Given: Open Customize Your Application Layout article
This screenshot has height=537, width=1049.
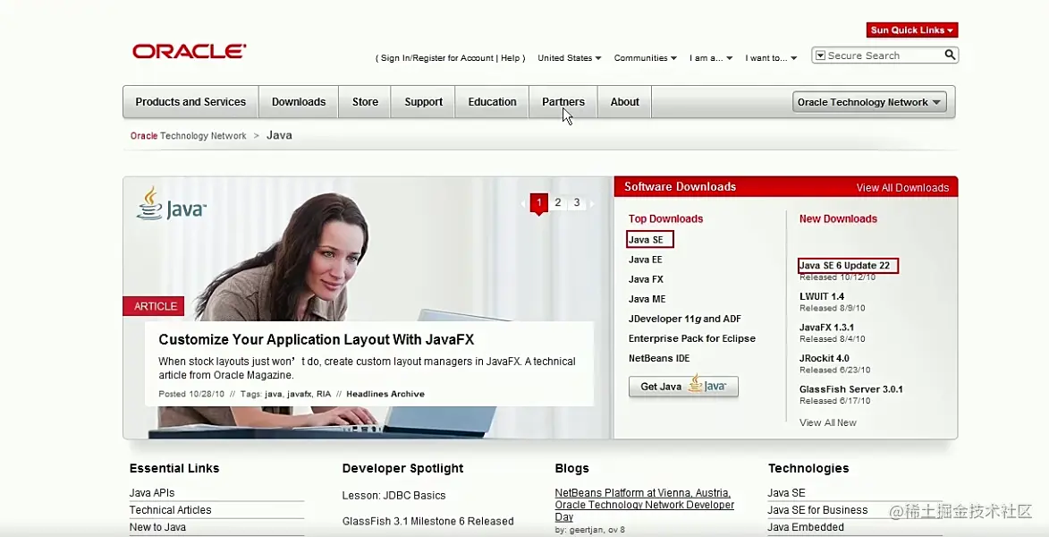Looking at the screenshot, I should [317, 339].
